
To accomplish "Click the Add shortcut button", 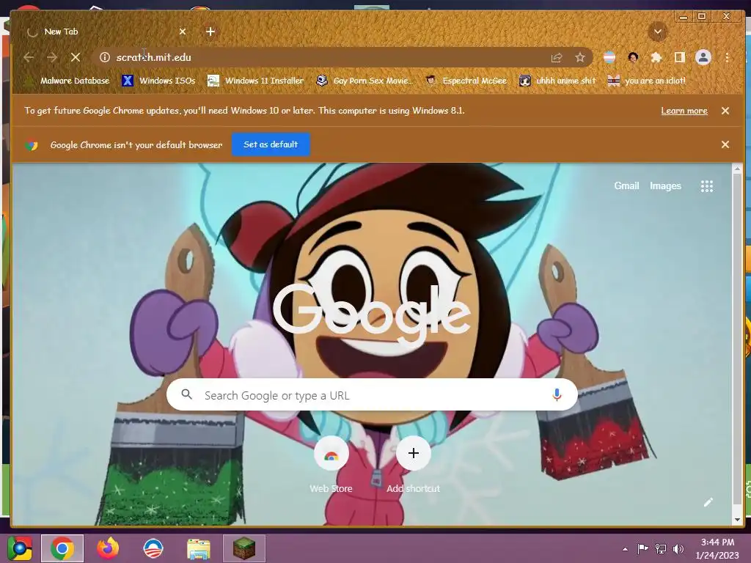I will [x=414, y=464].
